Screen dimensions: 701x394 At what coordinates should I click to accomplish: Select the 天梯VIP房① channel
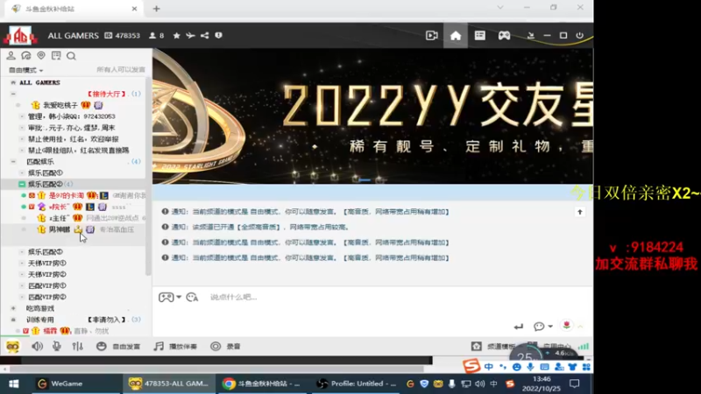47,264
